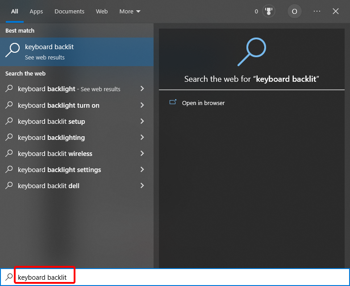Expand arrow for keyboard backlight turn on
Image resolution: width=350 pixels, height=286 pixels.
(x=142, y=105)
